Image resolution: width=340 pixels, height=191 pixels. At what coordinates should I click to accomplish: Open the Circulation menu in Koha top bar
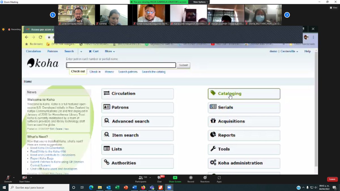point(33,51)
